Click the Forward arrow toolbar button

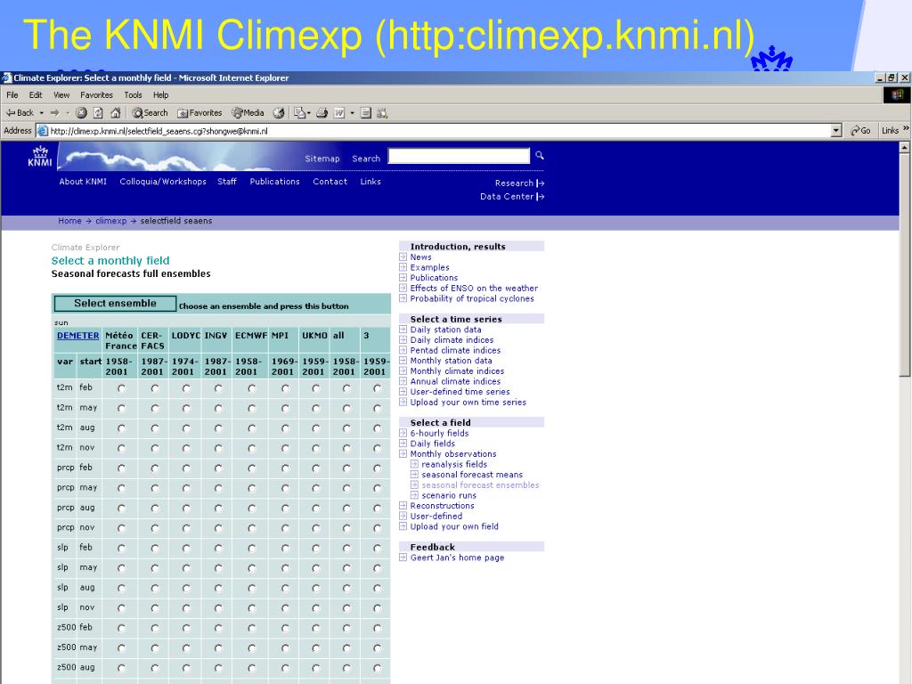54,113
